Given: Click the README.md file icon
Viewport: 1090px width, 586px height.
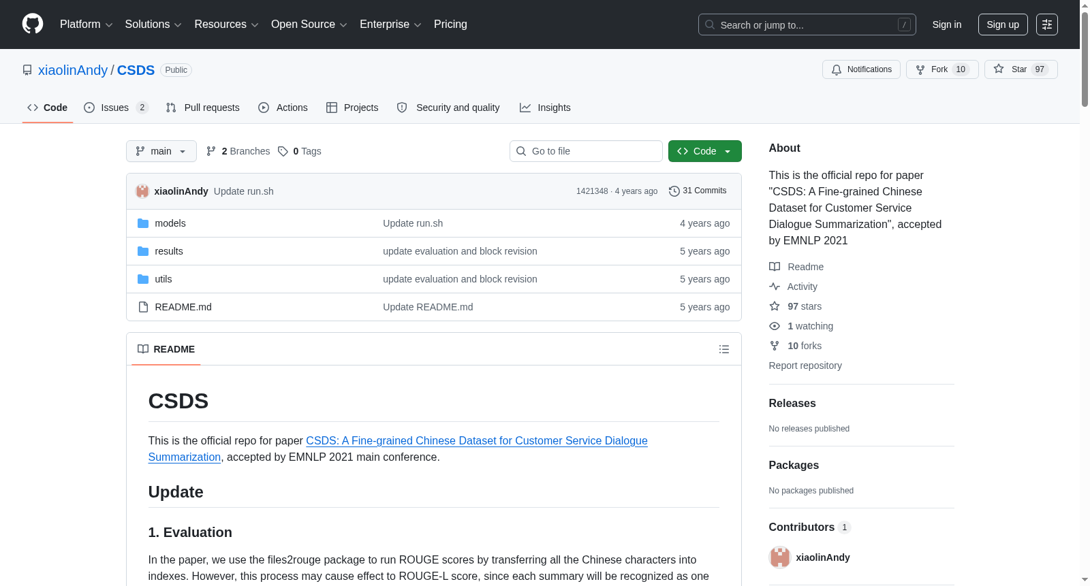Looking at the screenshot, I should (143, 307).
